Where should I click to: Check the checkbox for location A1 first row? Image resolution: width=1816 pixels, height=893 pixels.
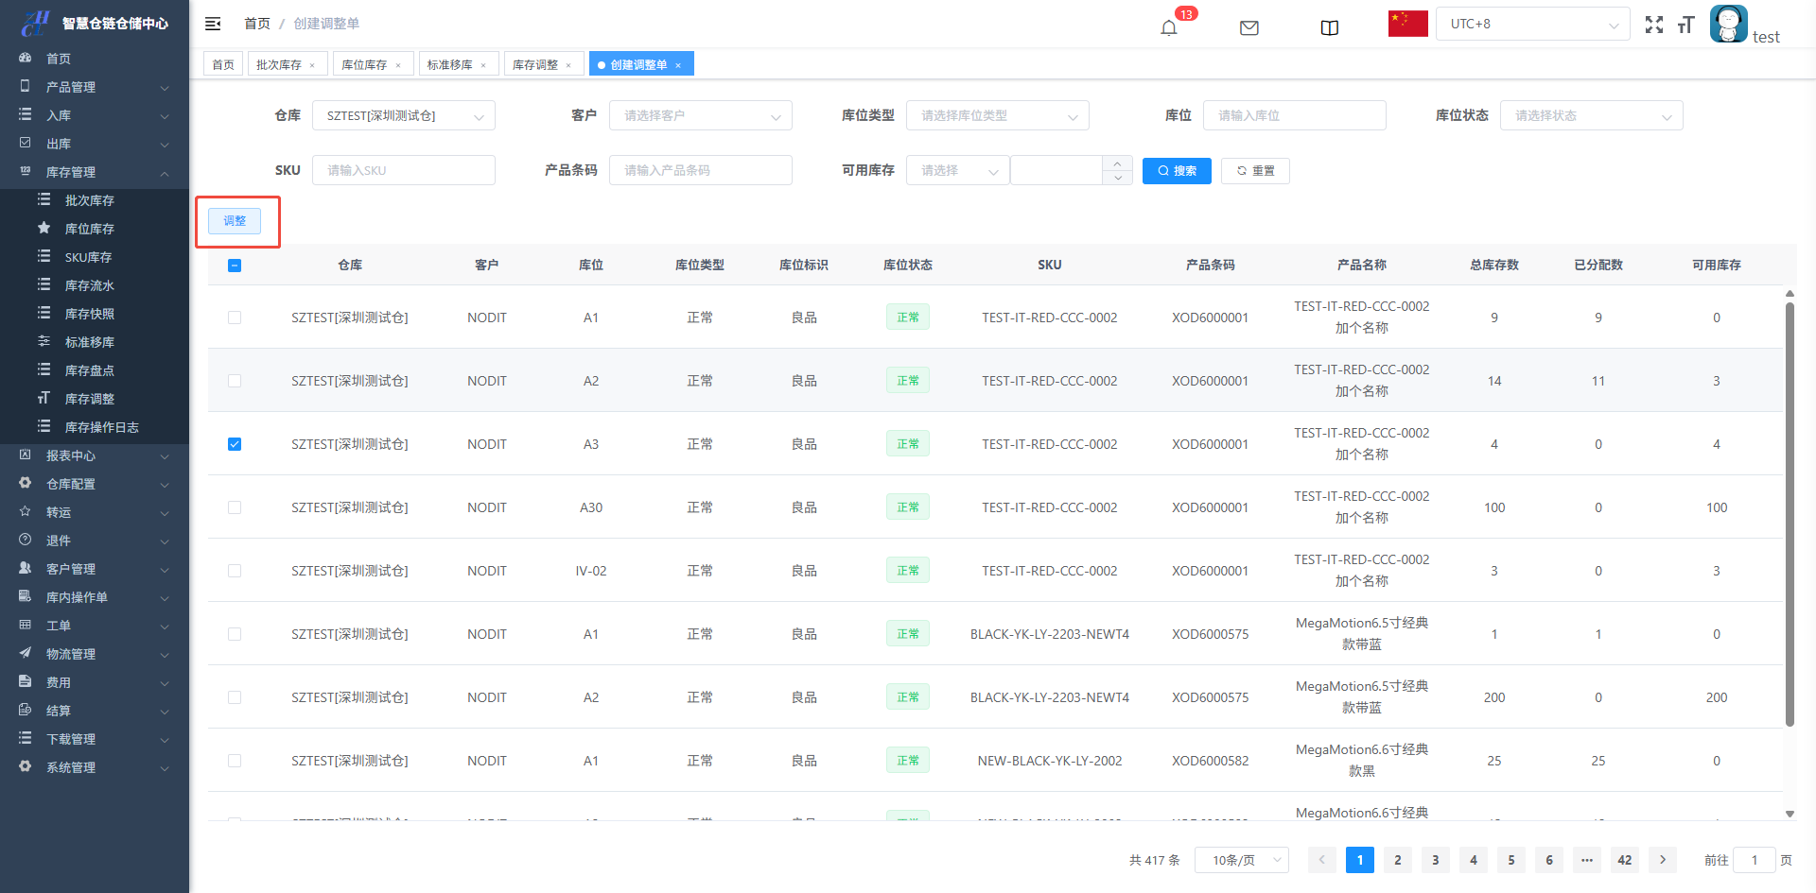pos(235,318)
